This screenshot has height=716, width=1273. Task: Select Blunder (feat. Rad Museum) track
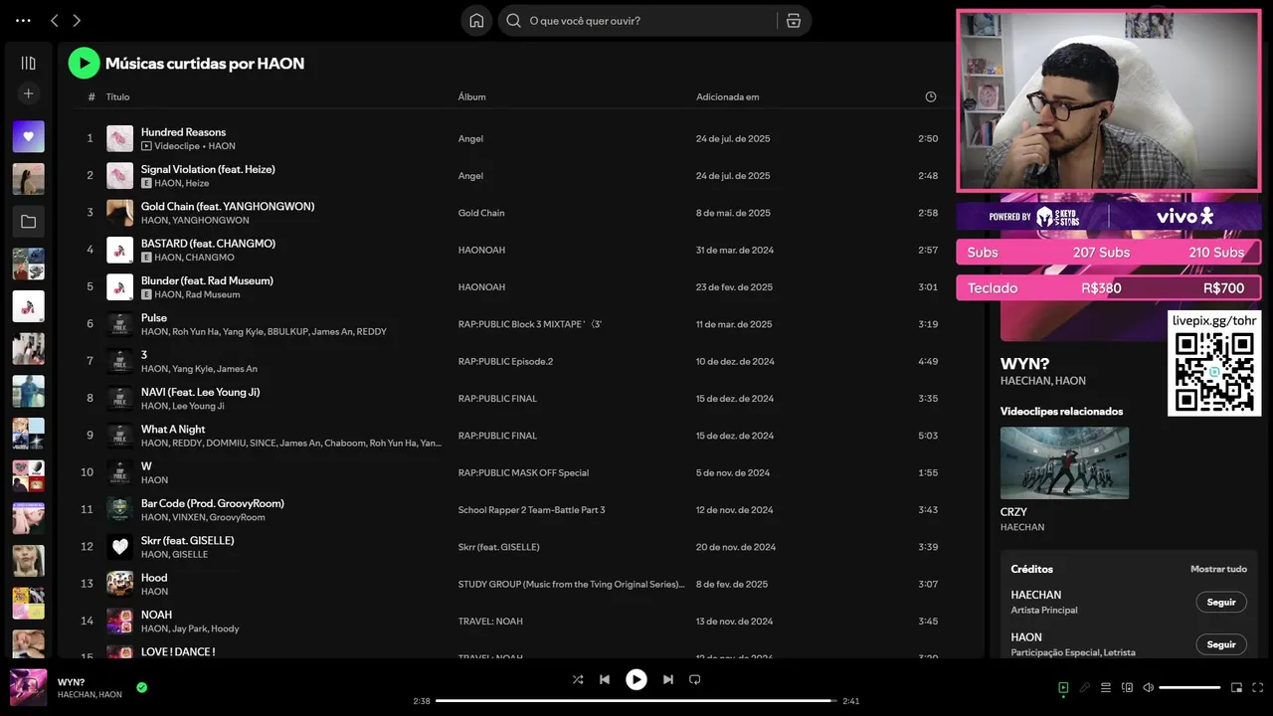pos(207,280)
